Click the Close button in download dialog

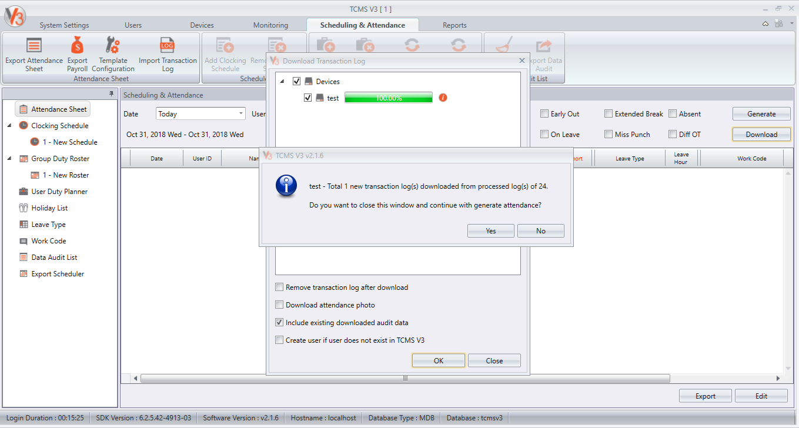pos(494,360)
